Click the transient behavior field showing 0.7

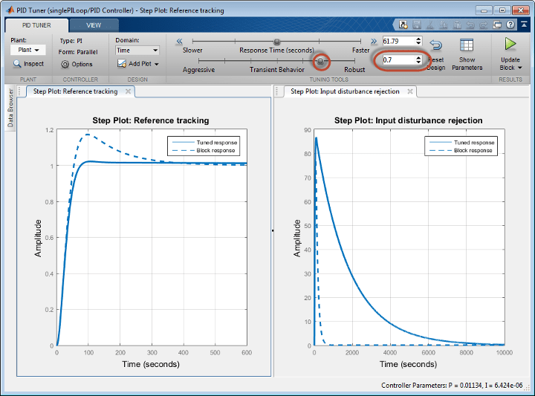tap(398, 60)
